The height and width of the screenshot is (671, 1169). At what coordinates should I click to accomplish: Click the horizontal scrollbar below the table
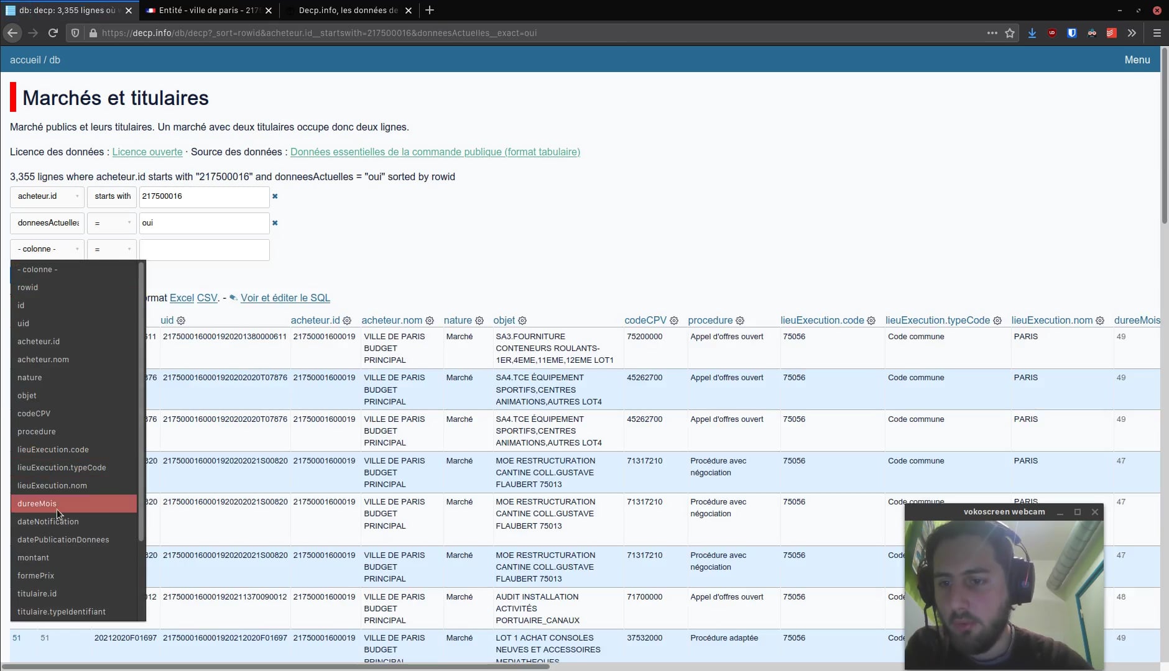[275, 667]
